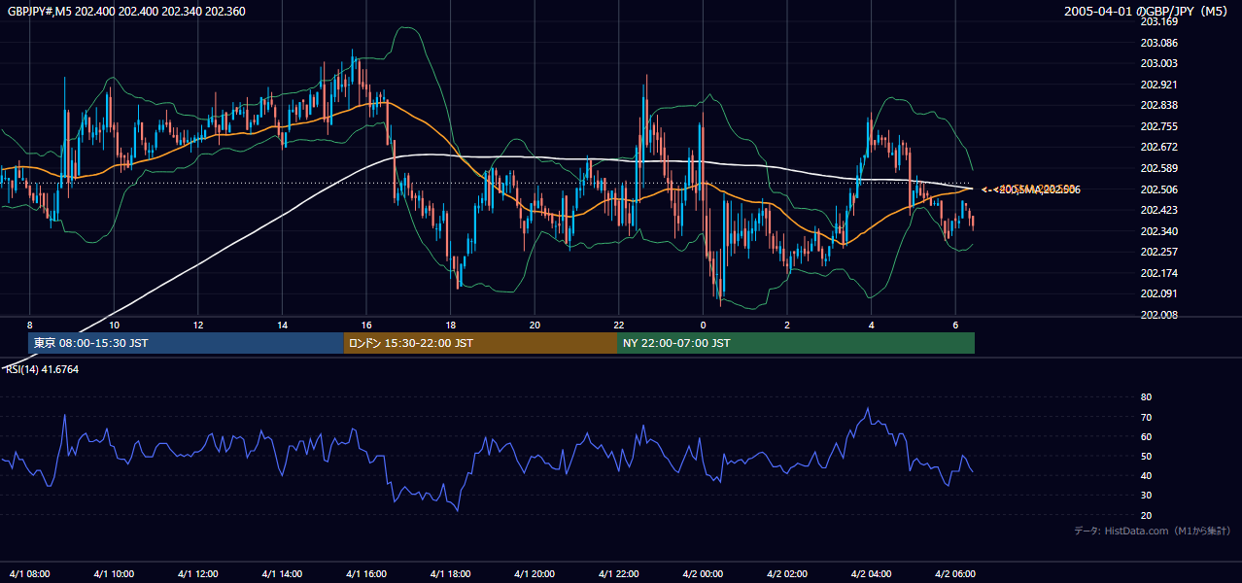Image resolution: width=1242 pixels, height=583 pixels.
Task: Select the 東京 08:00-15:30 JST session bar
Action: tap(186, 343)
